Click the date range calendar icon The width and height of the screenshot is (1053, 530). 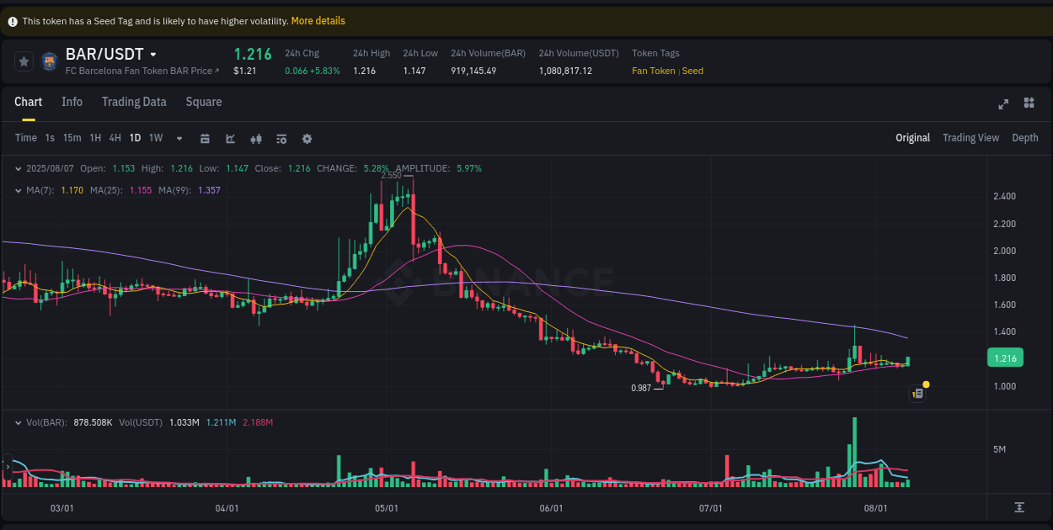[205, 138]
